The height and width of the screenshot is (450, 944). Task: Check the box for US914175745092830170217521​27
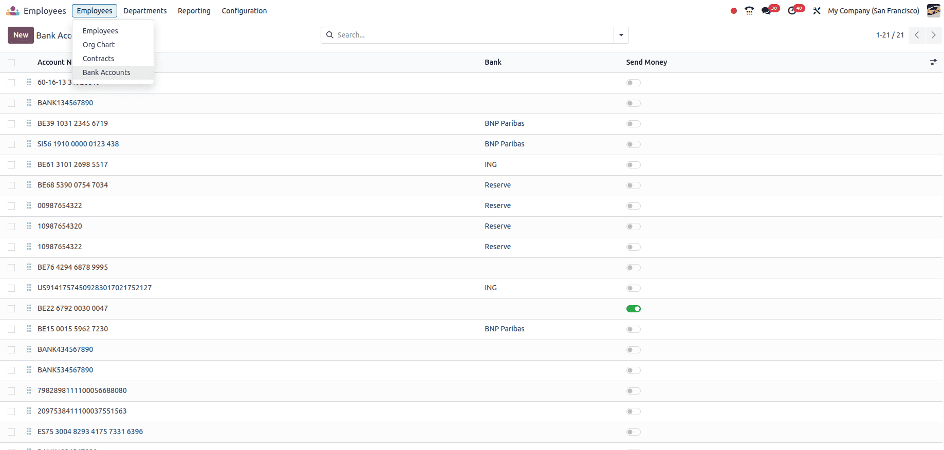11,288
